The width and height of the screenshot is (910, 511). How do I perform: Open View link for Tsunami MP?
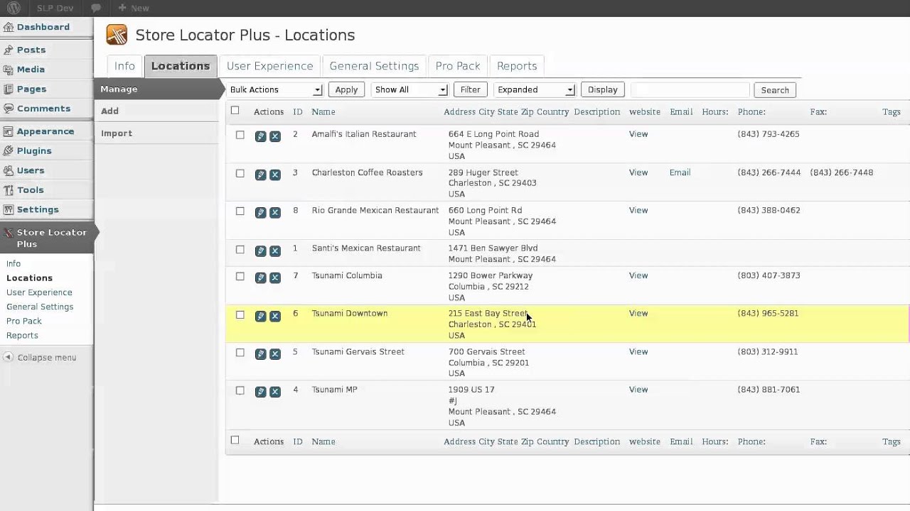pos(638,390)
